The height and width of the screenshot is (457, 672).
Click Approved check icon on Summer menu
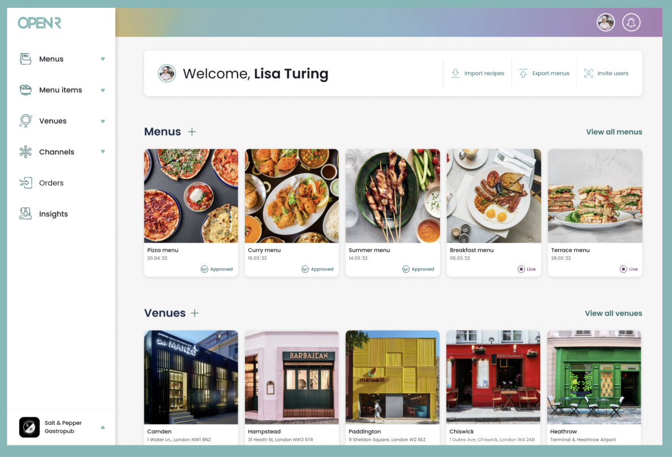click(406, 269)
